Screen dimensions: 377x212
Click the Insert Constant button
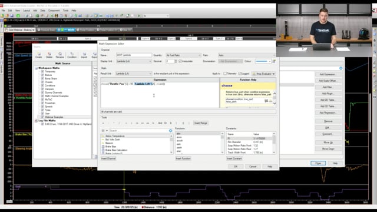click(234, 158)
